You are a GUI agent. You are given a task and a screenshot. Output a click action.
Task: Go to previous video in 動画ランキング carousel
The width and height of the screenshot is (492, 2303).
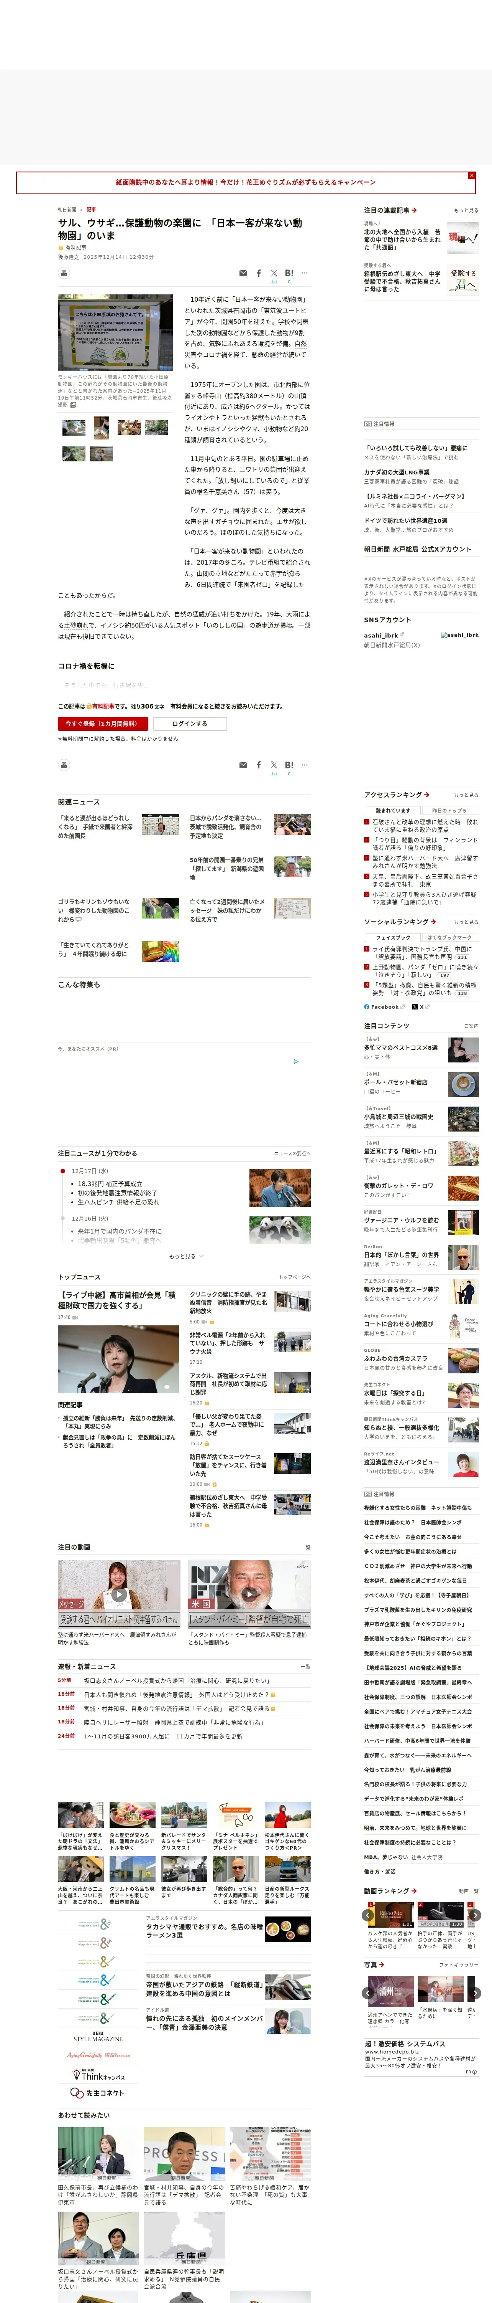368,1915
